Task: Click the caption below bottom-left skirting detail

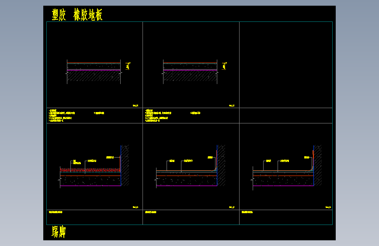Action: [56, 212]
